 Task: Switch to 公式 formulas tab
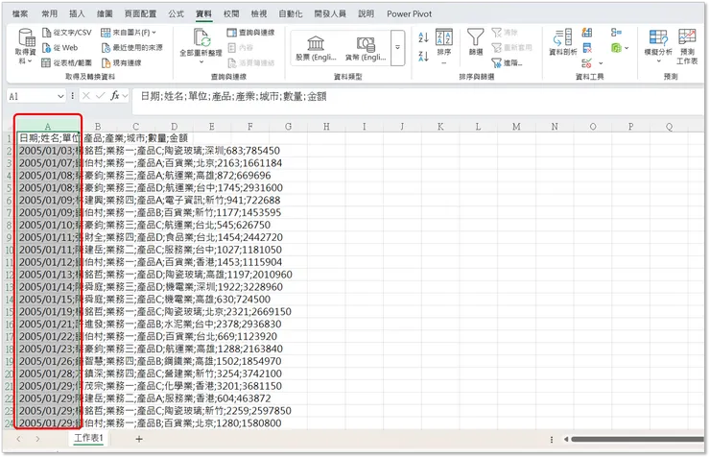pyautogui.click(x=177, y=13)
